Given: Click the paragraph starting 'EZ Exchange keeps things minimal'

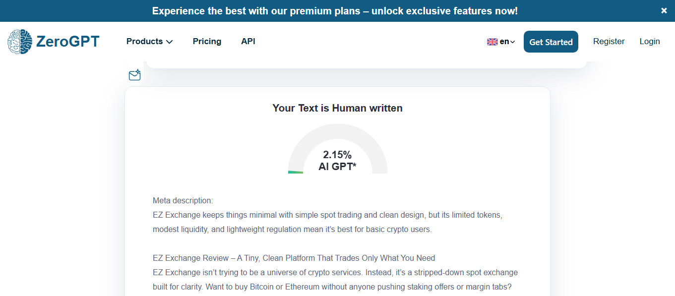Looking at the screenshot, I should (327, 223).
